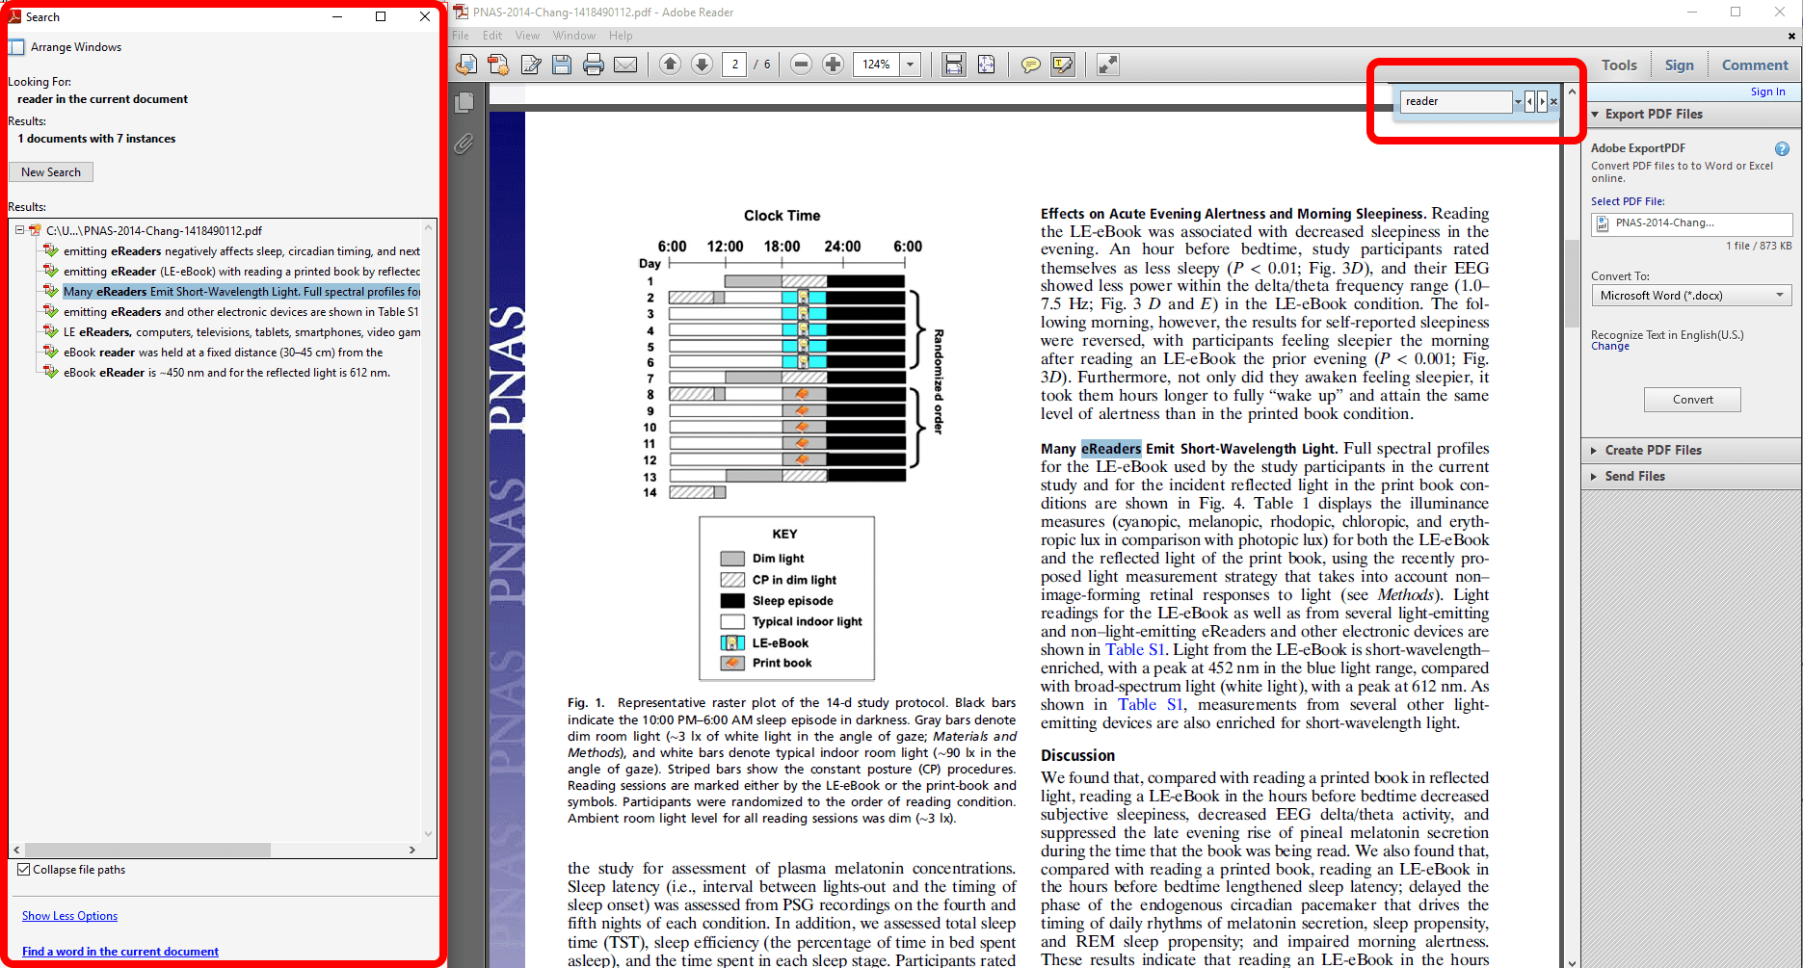
Task: Open the Sign or add text icon
Action: pos(531,65)
